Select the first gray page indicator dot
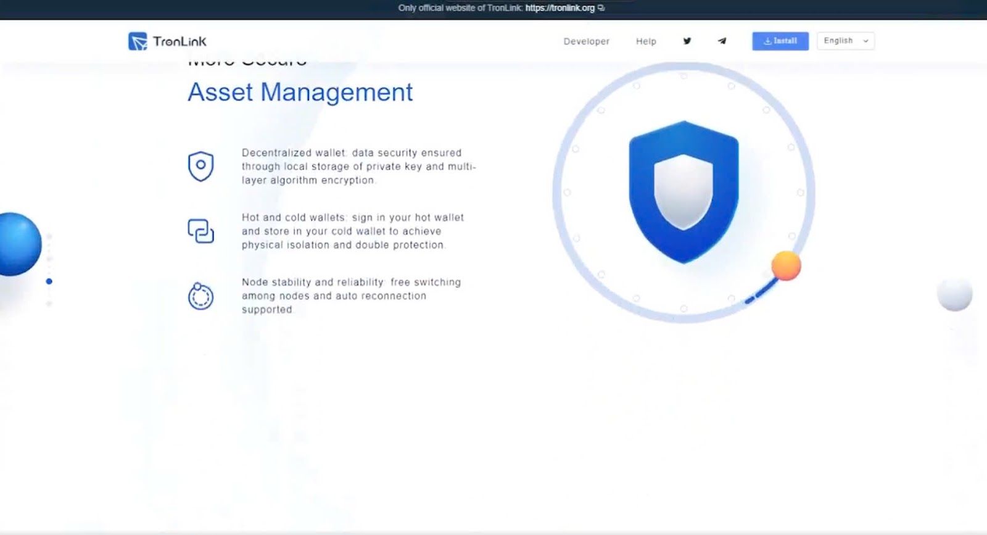Screen dimensions: 987x535 49,236
